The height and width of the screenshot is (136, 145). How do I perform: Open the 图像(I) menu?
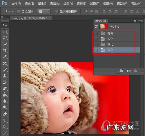click(42, 4)
